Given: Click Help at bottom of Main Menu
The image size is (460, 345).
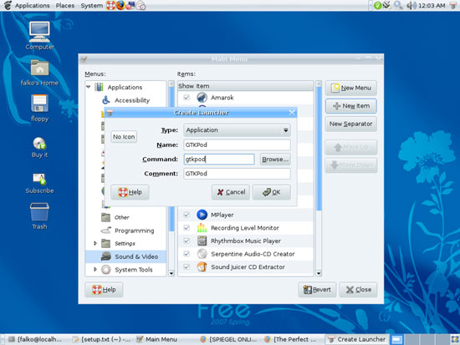Looking at the screenshot, I should click(104, 290).
